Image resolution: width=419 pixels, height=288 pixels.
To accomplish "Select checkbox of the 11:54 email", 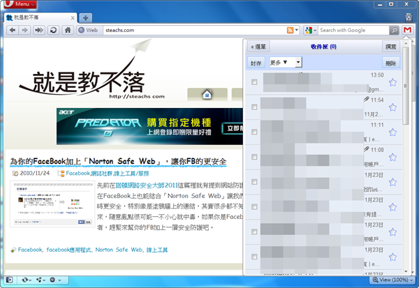I will click(254, 107).
